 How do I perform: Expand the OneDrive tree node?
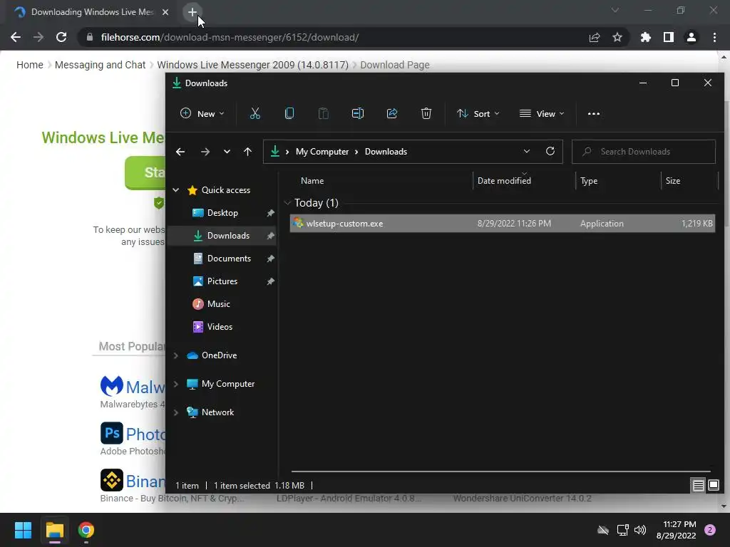(176, 355)
